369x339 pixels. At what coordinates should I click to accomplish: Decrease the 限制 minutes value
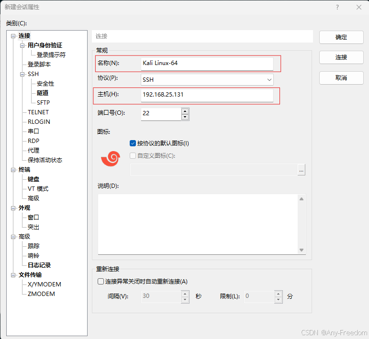click(278, 300)
